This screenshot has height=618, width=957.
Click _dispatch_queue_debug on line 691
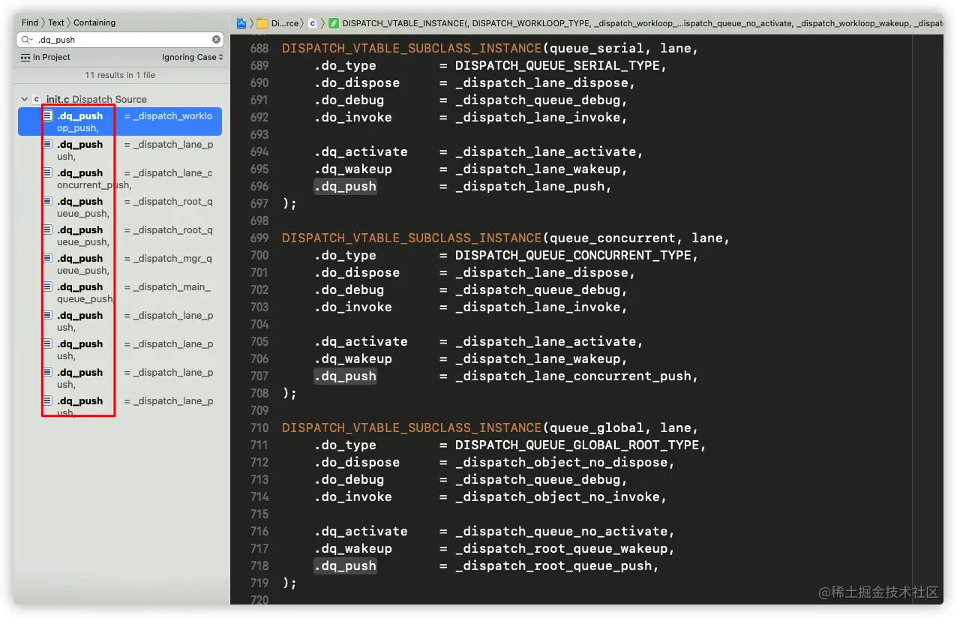(538, 100)
